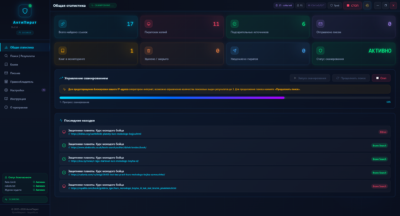The image size is (400, 216).
Task: Click the green shield icon on "Статус сканирования" card
Action: [x=320, y=51]
